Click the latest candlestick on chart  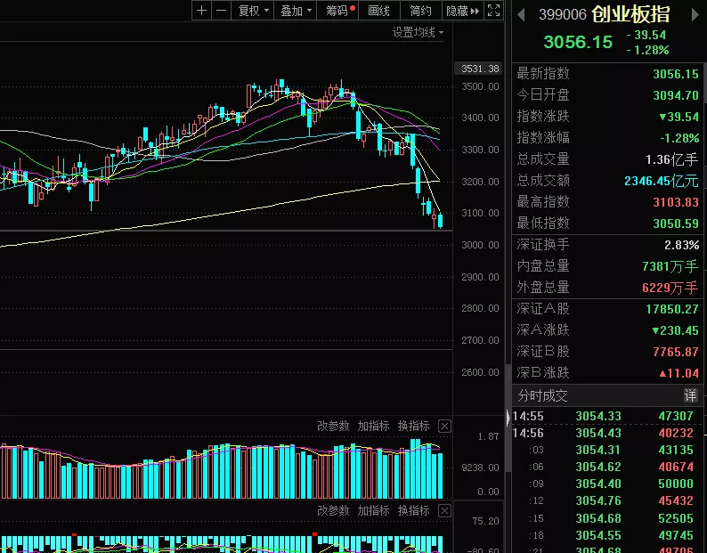tap(440, 221)
